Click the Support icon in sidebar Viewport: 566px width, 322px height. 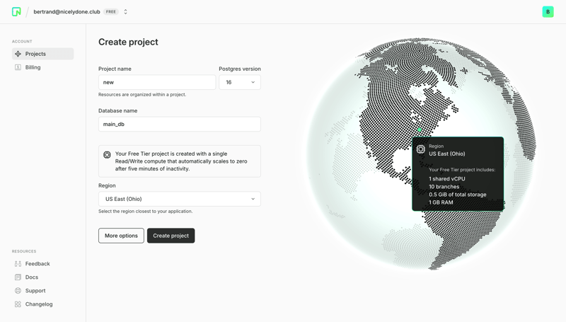[x=18, y=291]
